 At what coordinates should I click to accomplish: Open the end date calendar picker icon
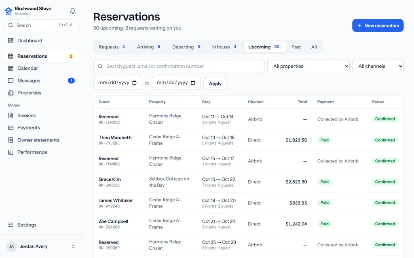coord(193,83)
